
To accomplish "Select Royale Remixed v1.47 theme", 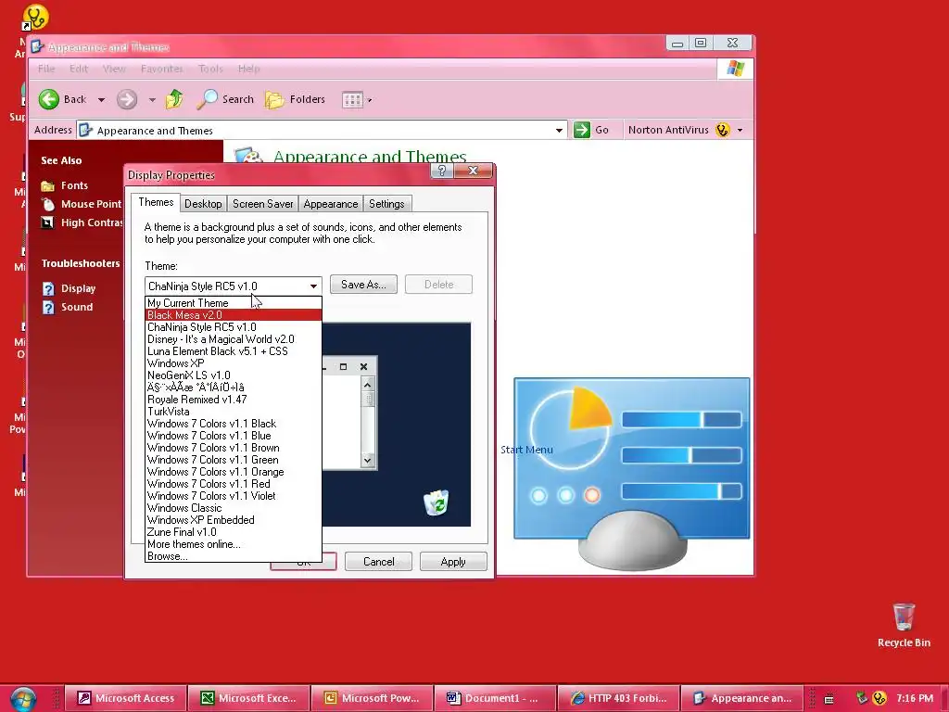I will tap(233, 400).
